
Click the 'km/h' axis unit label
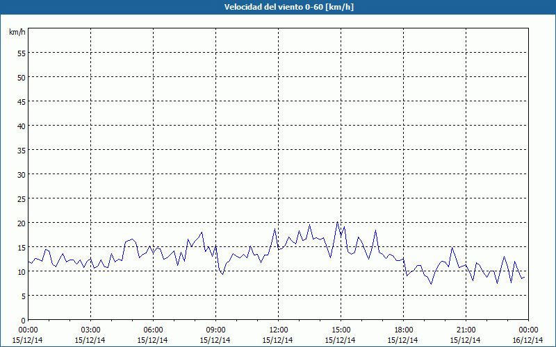(17, 32)
